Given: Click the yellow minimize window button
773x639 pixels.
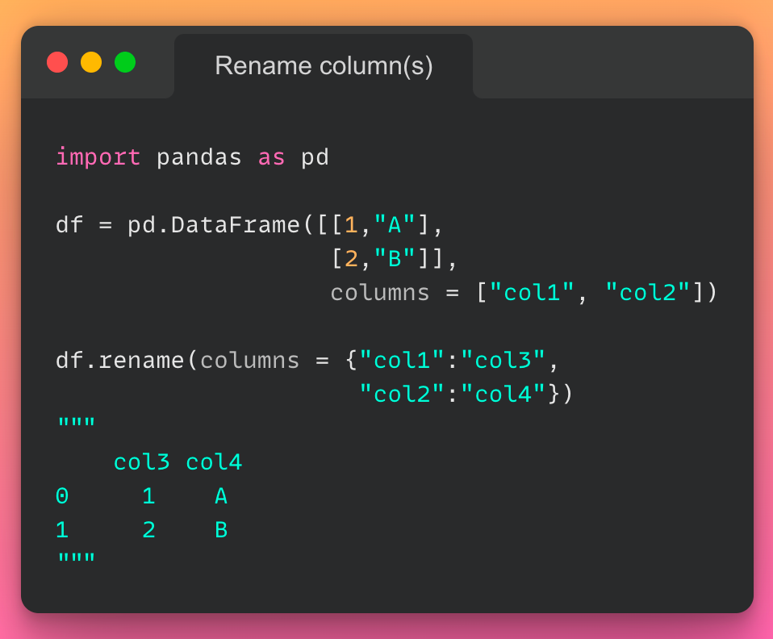Looking at the screenshot, I should click(91, 62).
